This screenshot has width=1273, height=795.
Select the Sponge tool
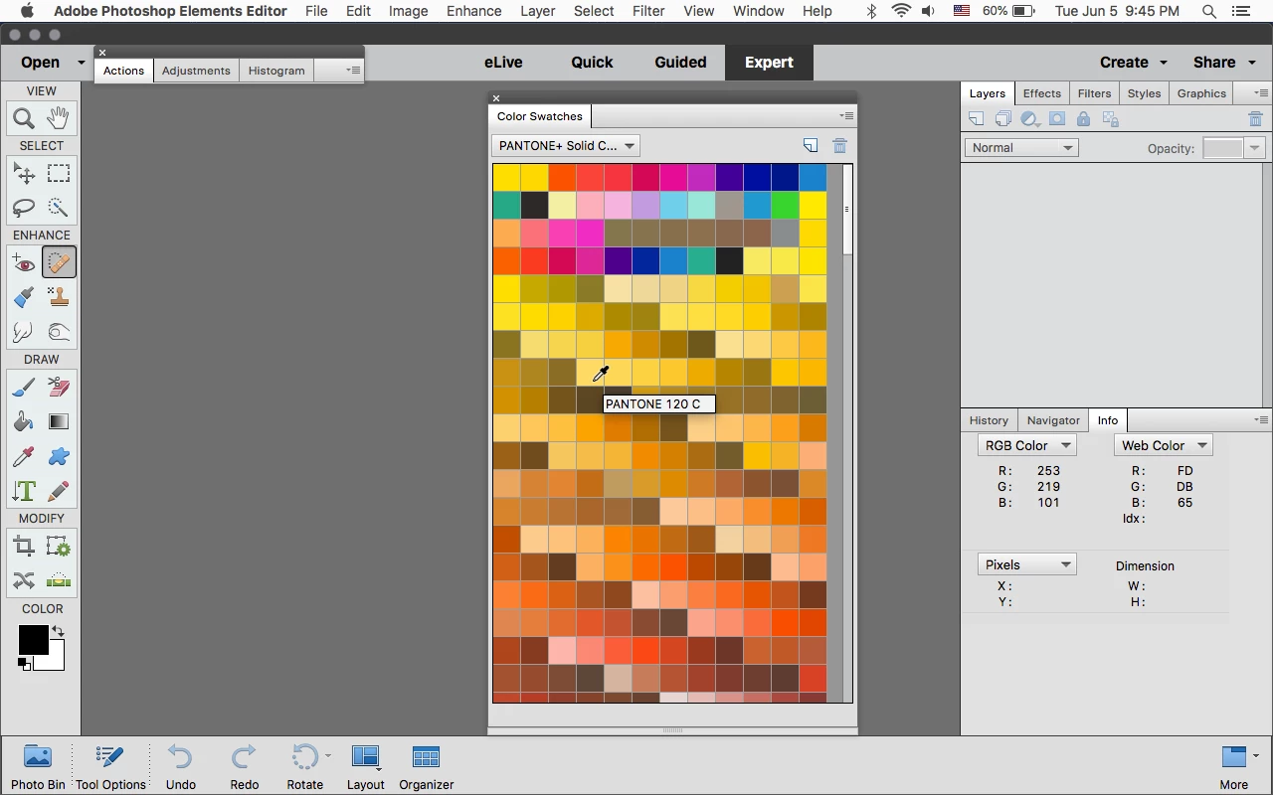59,331
